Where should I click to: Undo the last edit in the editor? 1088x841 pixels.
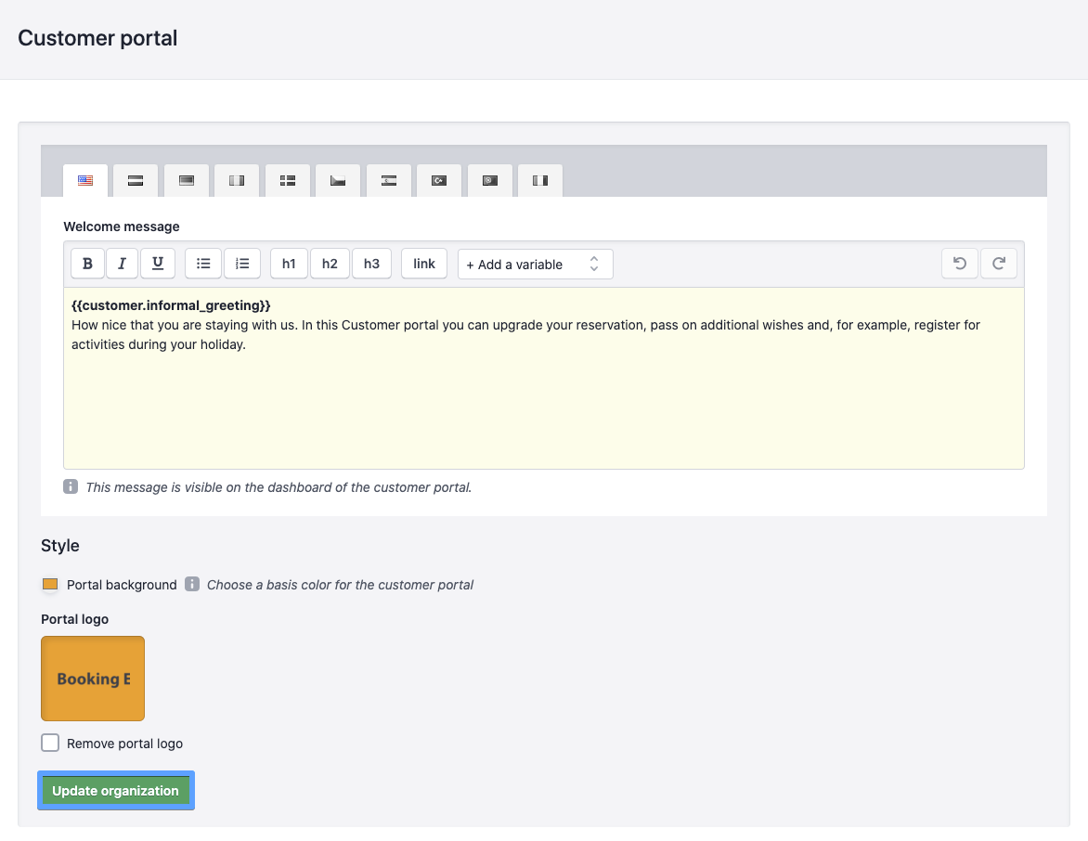[960, 264]
